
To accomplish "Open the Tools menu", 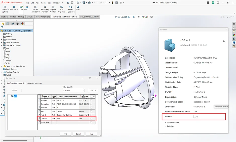I will [49, 3].
